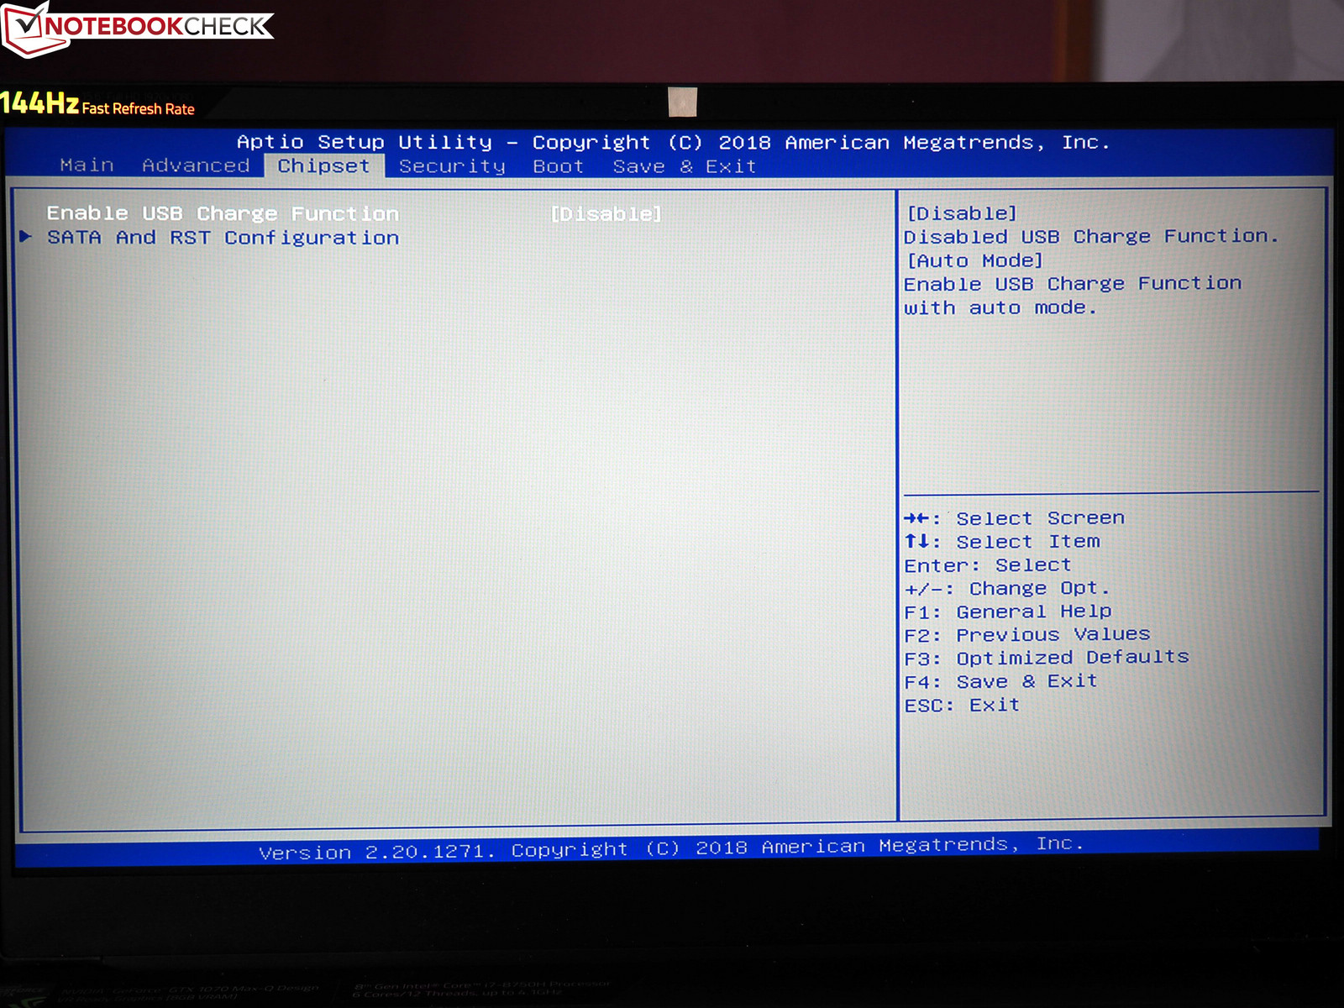Click the Enter: Select key hint
The height and width of the screenshot is (1008, 1344).
point(988,565)
